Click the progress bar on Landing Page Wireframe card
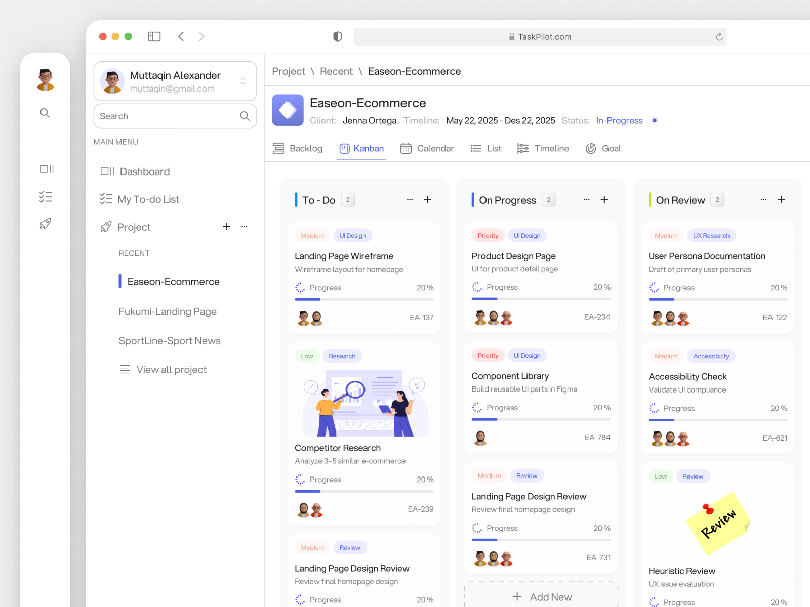Screen dimensions: 810x607 364,299
